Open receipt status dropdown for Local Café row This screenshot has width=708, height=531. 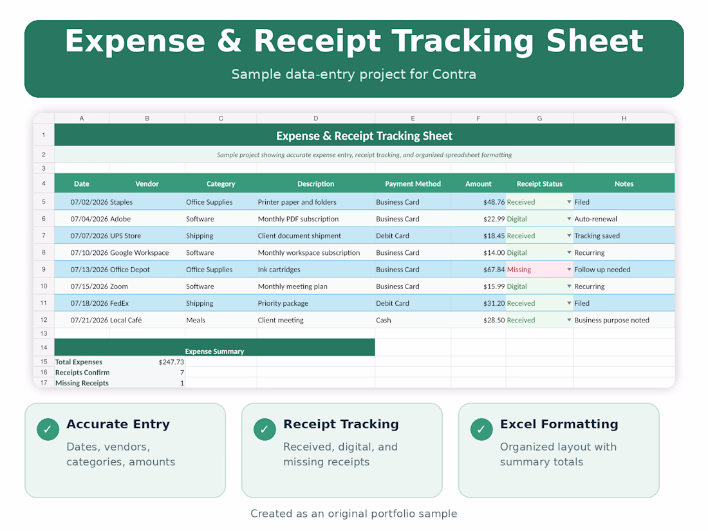569,320
